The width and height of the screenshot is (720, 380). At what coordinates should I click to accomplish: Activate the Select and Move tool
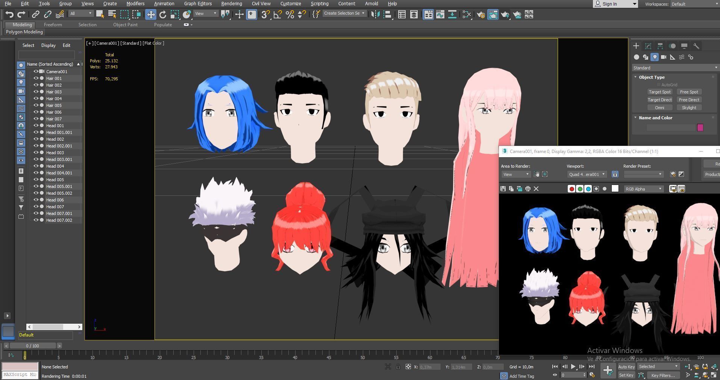pyautogui.click(x=151, y=15)
